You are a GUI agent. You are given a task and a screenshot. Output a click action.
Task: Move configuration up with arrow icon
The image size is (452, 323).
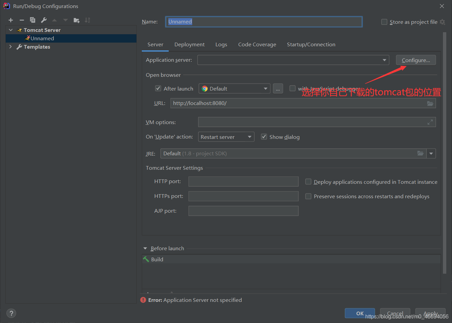(54, 20)
